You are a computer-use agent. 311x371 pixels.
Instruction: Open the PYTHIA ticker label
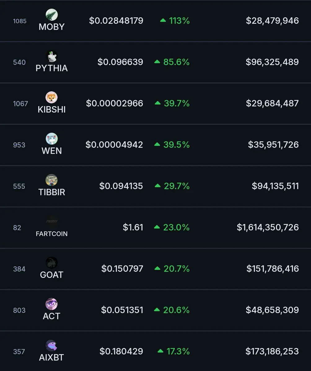pyautogui.click(x=52, y=68)
